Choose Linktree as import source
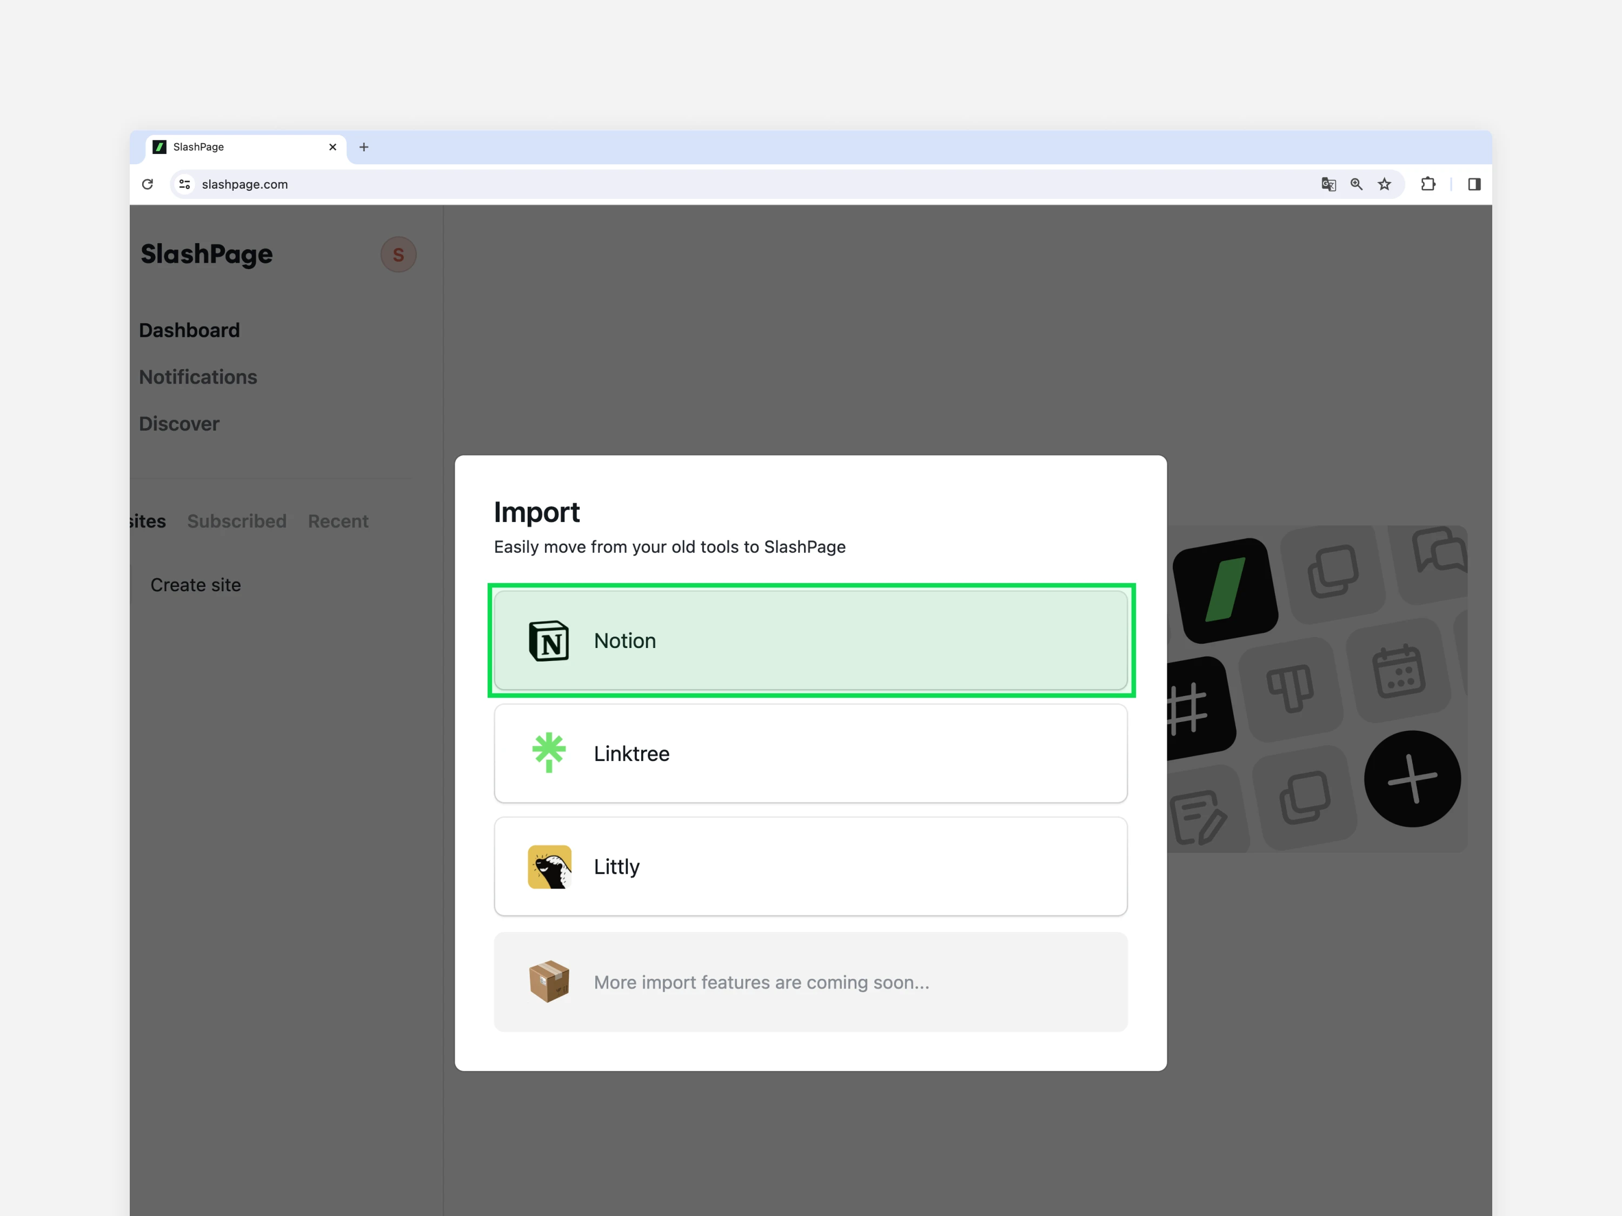This screenshot has width=1622, height=1216. coord(810,753)
